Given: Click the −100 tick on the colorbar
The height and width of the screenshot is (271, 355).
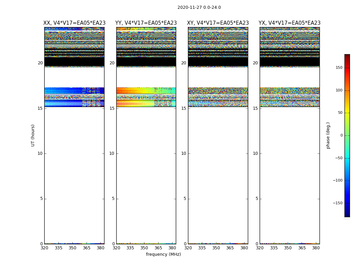Looking at the screenshot, I should [x=338, y=180].
